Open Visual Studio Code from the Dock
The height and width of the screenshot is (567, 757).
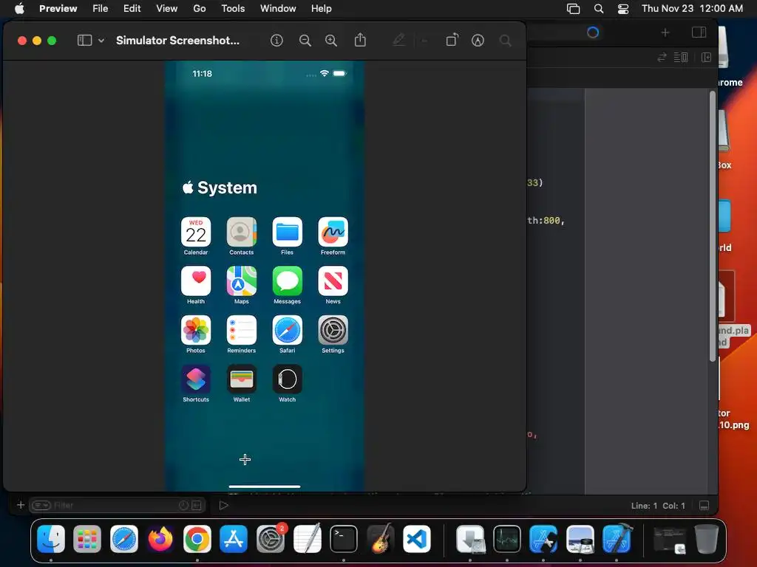click(x=417, y=539)
